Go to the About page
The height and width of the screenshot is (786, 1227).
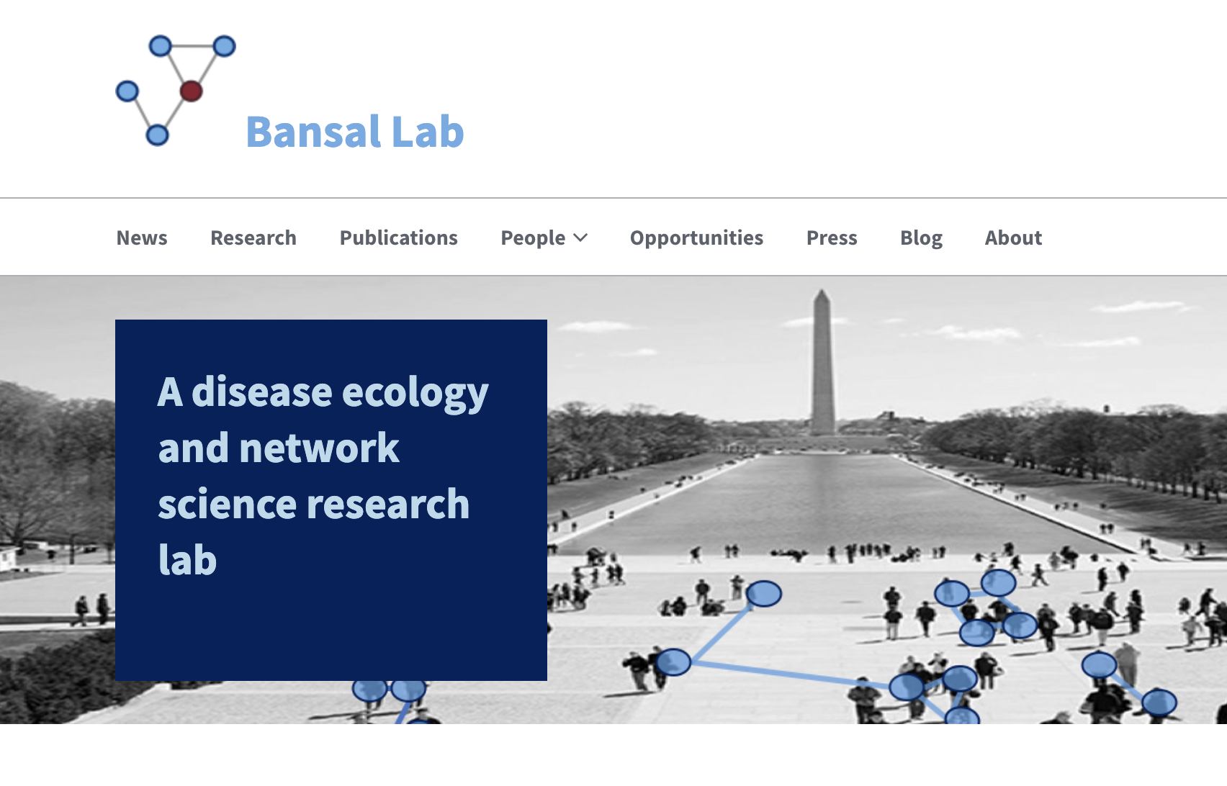click(1013, 238)
